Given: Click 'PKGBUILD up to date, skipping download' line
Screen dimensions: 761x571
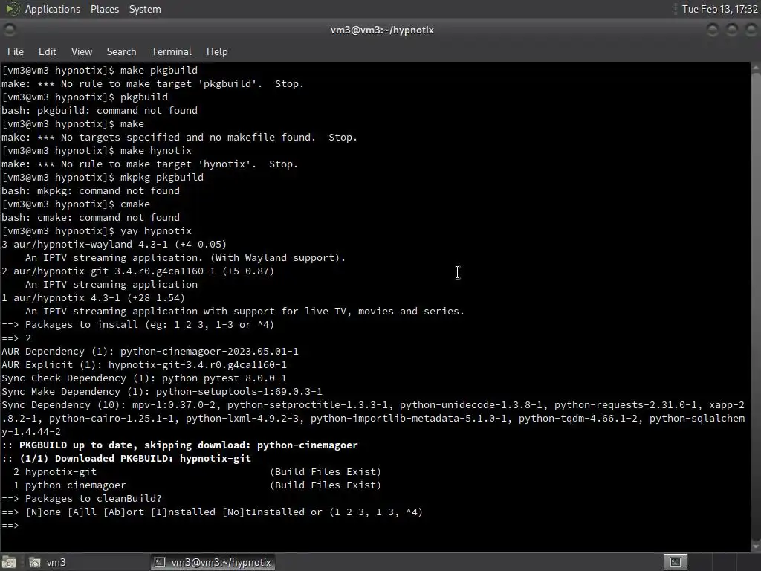Looking at the screenshot, I should [180, 445].
